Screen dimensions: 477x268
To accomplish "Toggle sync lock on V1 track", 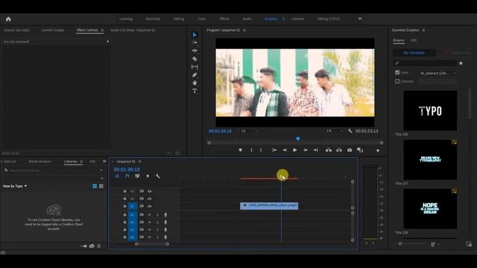I will [x=142, y=206].
